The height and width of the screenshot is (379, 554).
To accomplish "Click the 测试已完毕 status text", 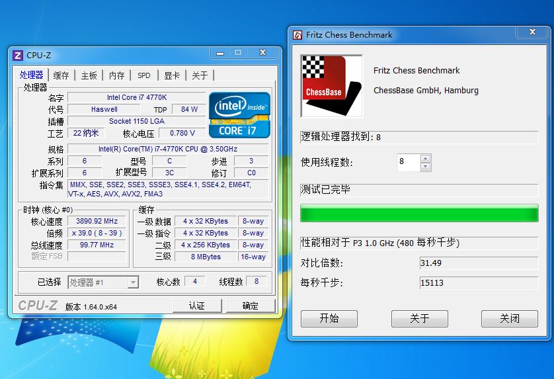I will point(419,190).
